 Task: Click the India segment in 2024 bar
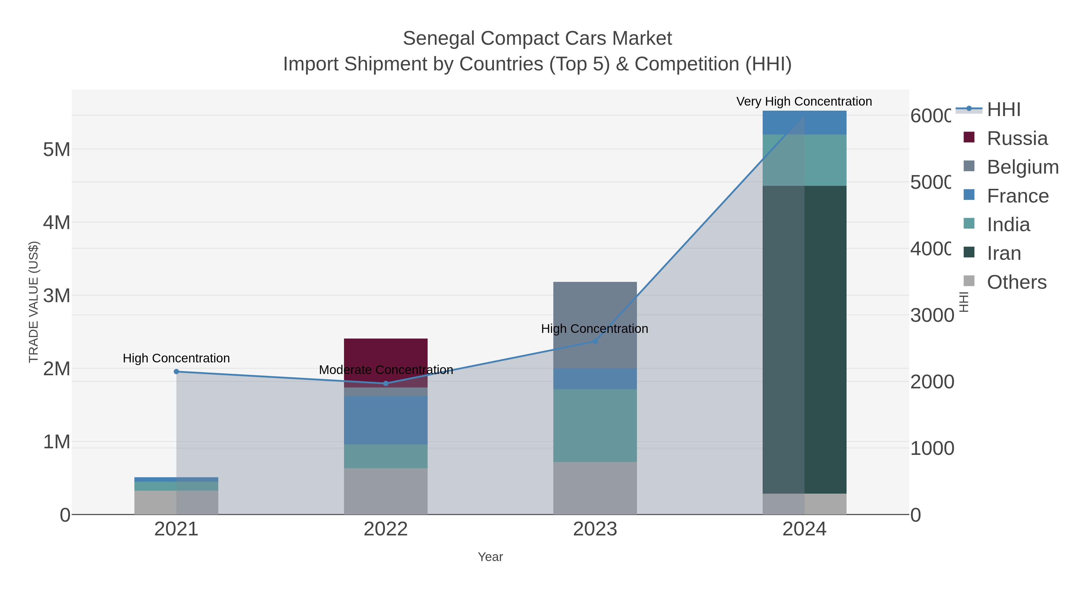click(804, 160)
